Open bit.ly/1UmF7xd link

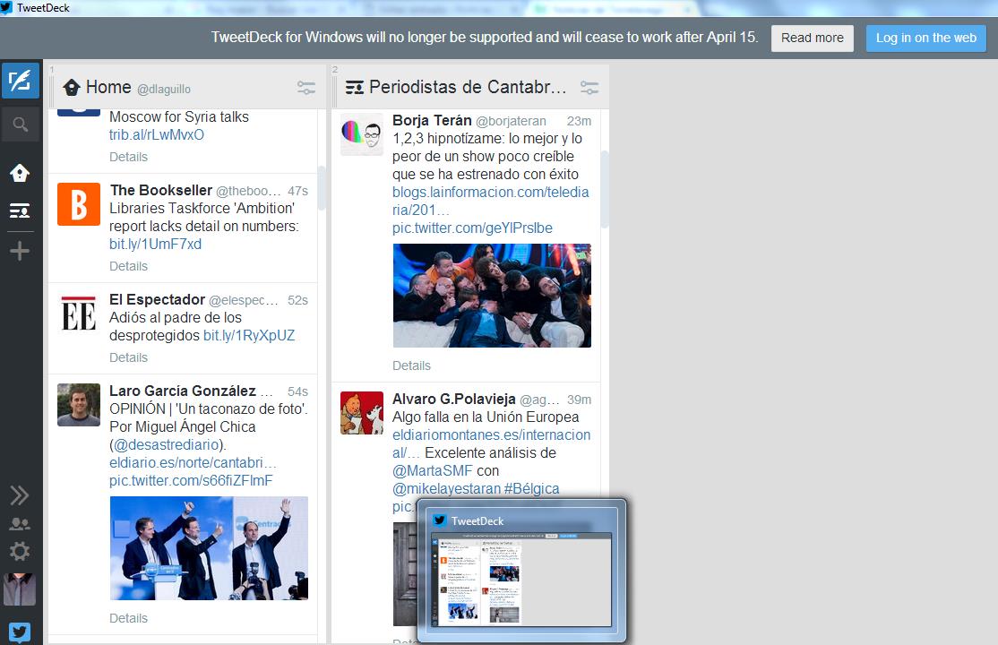tap(155, 245)
